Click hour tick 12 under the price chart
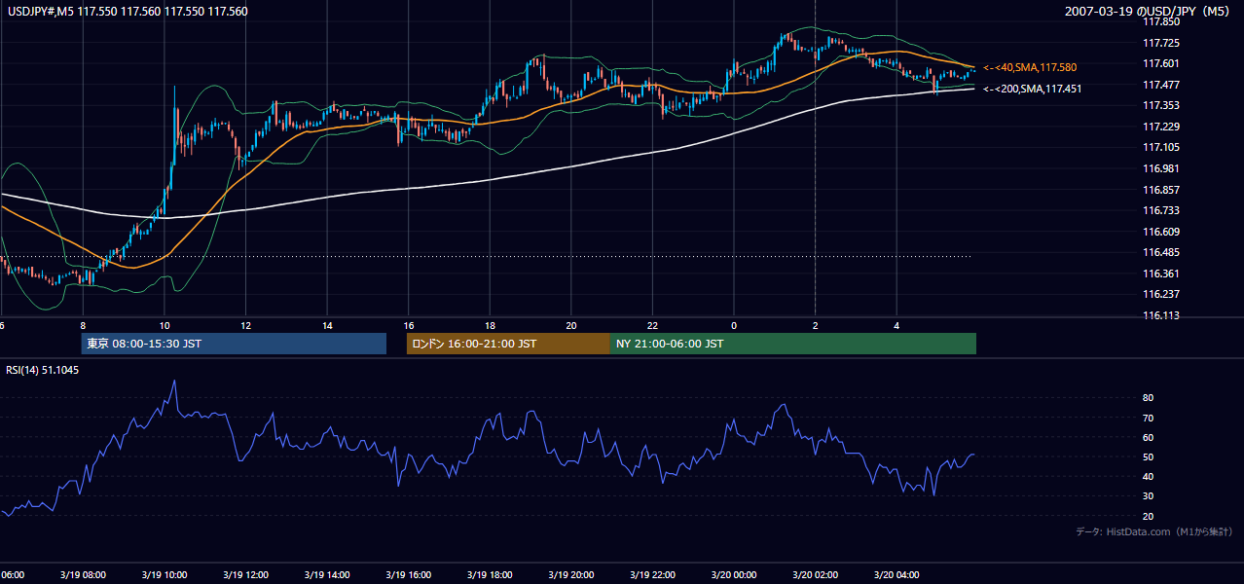The width and height of the screenshot is (1244, 584). pos(245,325)
